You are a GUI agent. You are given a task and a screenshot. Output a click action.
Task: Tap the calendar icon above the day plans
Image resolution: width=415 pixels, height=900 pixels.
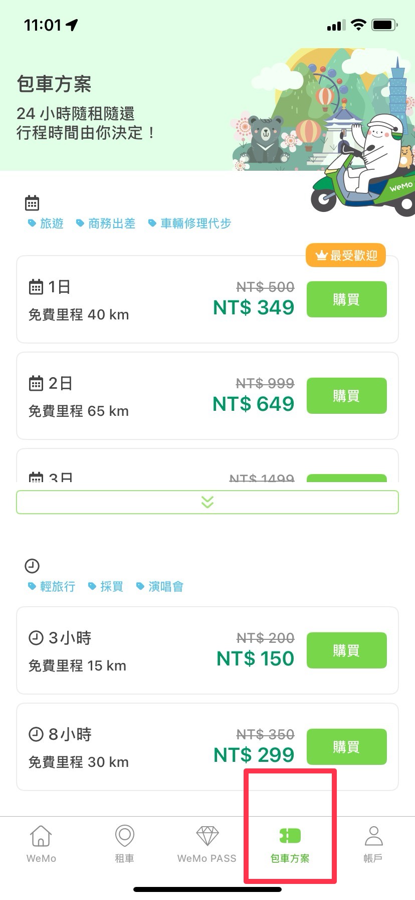[32, 203]
